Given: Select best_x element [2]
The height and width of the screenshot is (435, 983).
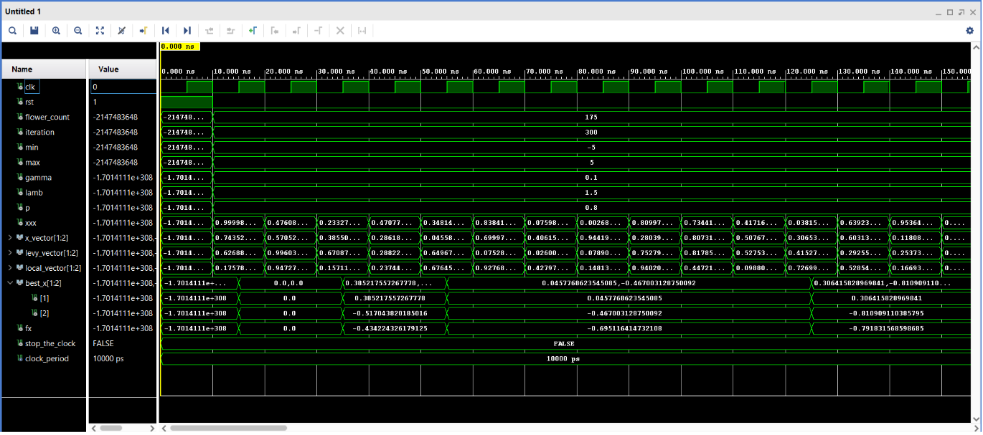Looking at the screenshot, I should (x=44, y=312).
